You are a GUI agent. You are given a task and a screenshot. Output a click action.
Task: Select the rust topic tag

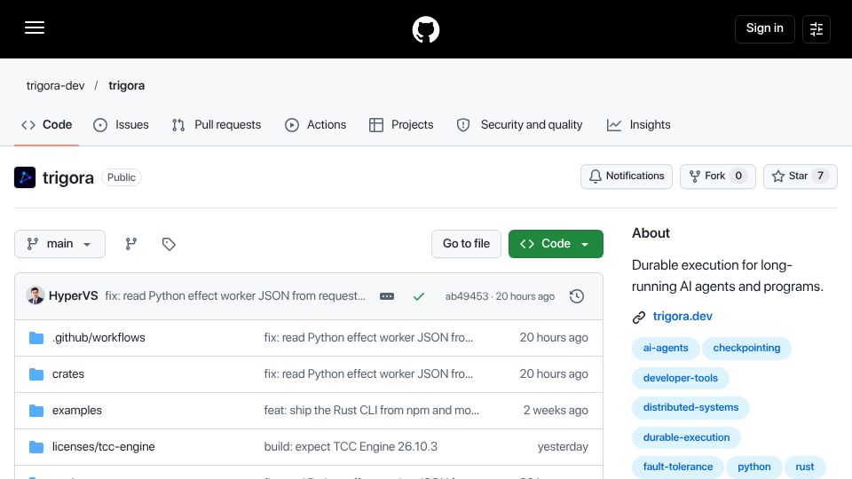click(x=805, y=467)
